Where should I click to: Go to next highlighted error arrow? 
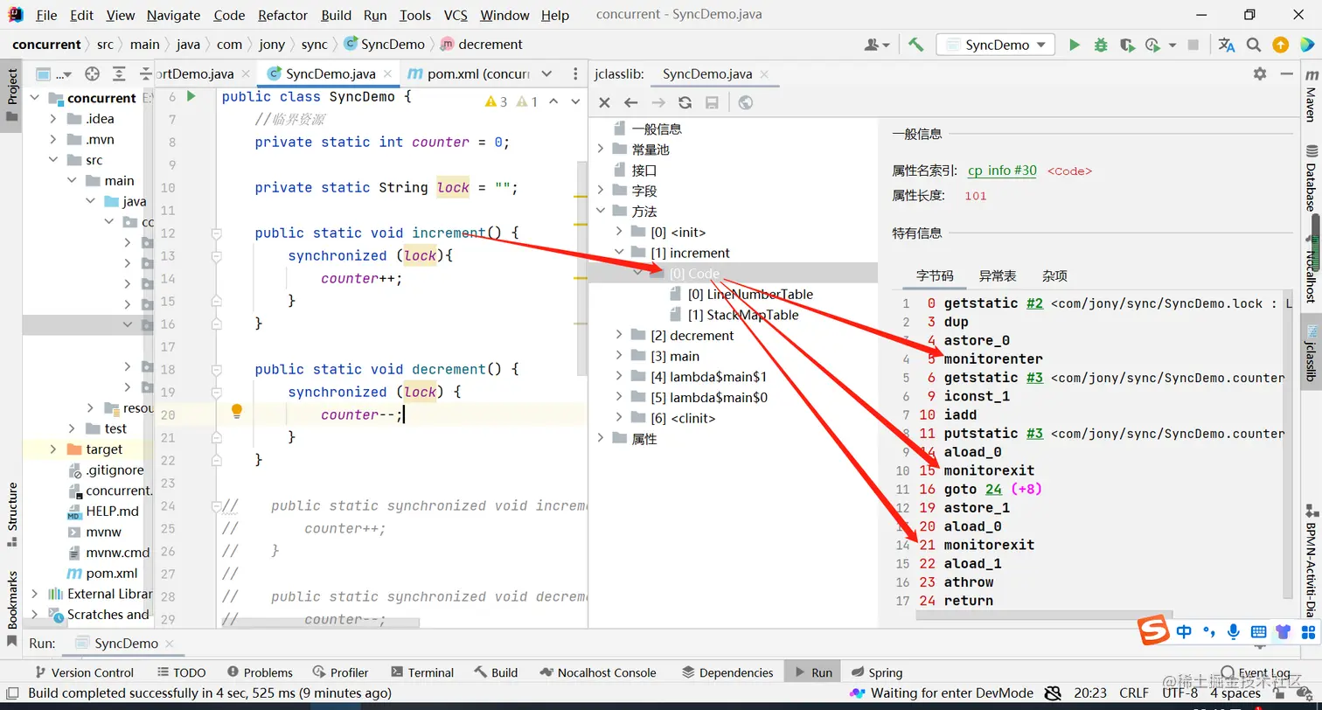point(575,101)
